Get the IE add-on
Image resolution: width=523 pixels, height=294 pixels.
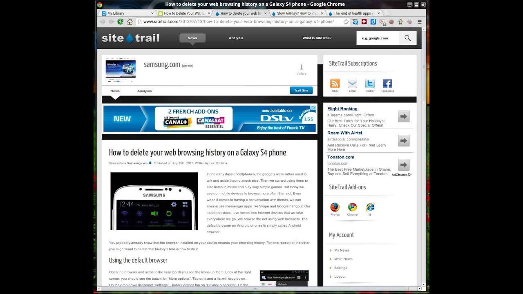[370, 207]
